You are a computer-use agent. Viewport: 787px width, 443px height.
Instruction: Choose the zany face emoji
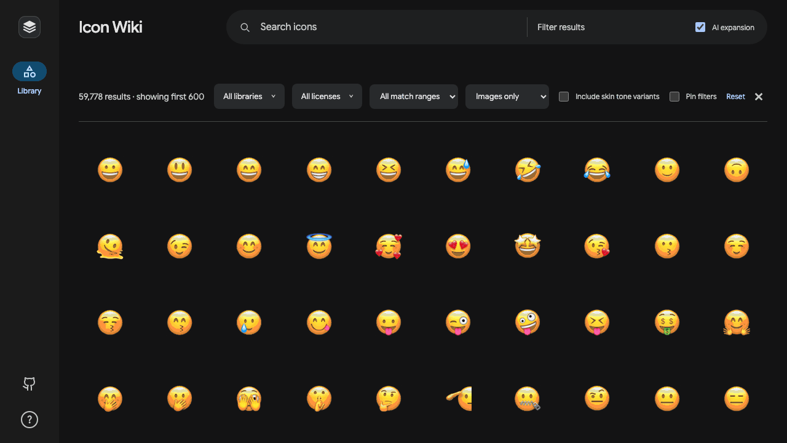click(x=528, y=322)
